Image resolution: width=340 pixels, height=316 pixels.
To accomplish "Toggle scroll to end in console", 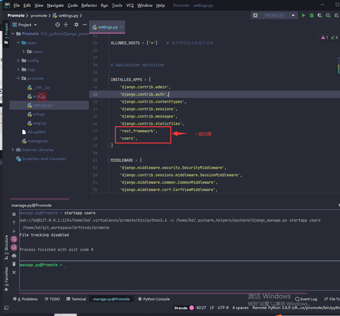I will [14, 247].
